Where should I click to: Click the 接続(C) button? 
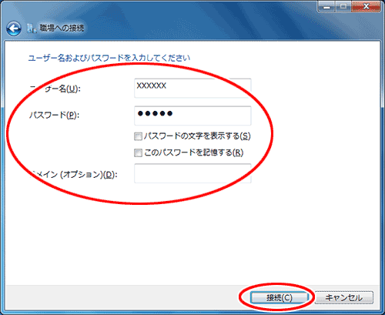click(280, 298)
